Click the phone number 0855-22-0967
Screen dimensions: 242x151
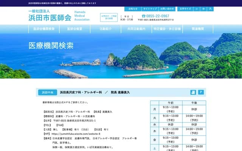[155, 16]
